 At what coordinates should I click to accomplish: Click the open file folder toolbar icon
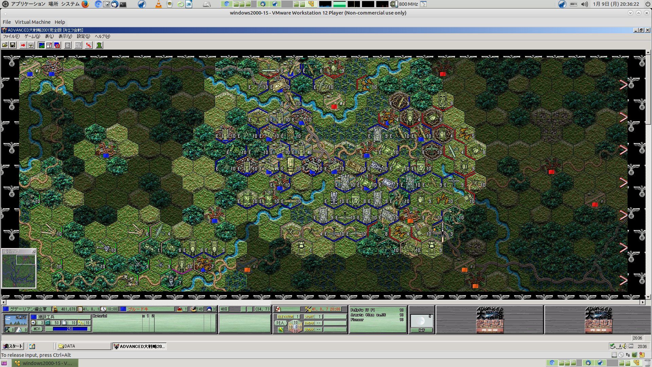tap(5, 45)
